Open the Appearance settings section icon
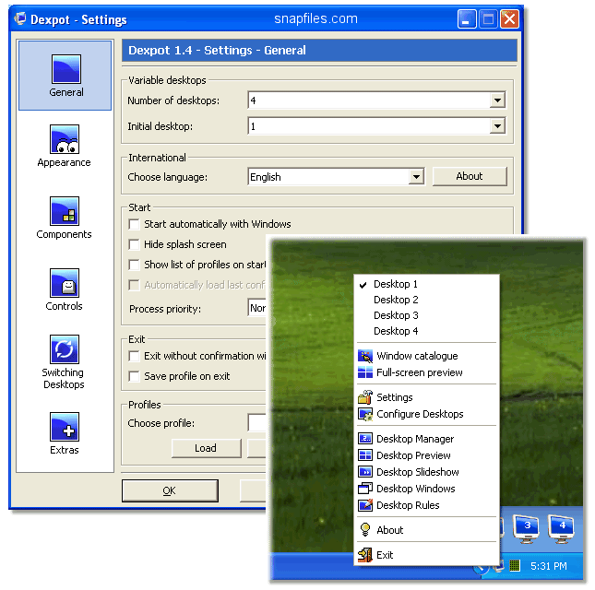Screen dimensions: 595x590 tap(65, 139)
